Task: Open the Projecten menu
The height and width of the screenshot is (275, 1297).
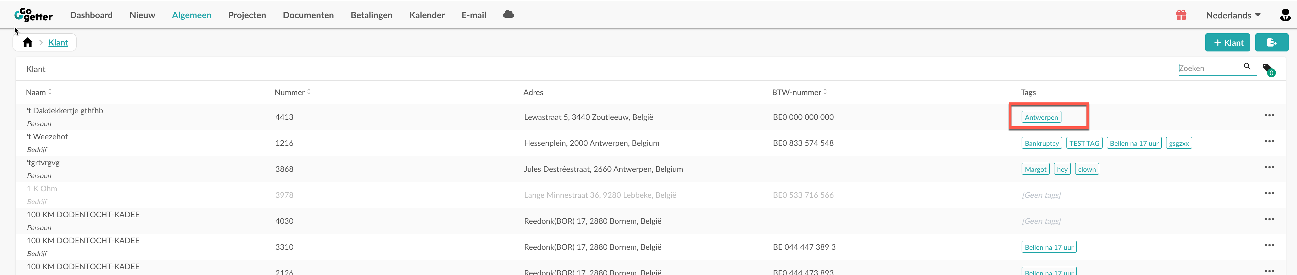Action: click(x=247, y=15)
